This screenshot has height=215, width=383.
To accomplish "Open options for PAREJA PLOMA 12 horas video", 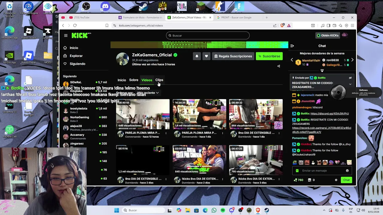I will point(166,133).
